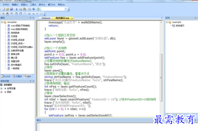Screen dimensions: 198x131
Task: Click the greyed icon next to the hand tool
Action: pyautogui.click(x=11, y=13)
